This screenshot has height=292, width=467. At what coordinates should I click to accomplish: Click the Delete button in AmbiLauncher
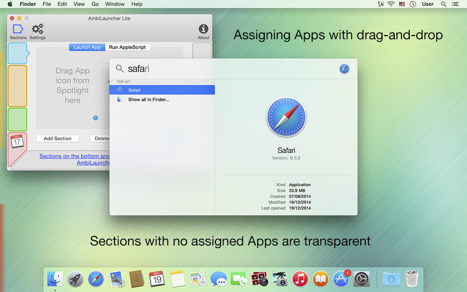[x=100, y=138]
